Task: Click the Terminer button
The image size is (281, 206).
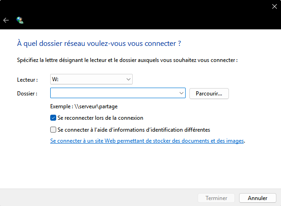Action: (x=217, y=198)
